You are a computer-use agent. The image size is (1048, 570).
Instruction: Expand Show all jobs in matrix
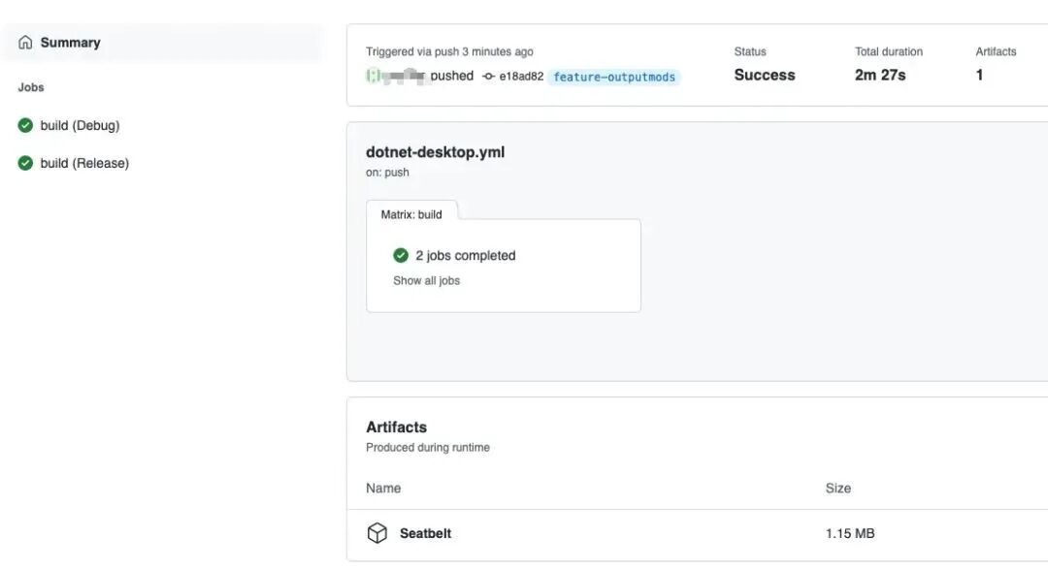(x=426, y=280)
